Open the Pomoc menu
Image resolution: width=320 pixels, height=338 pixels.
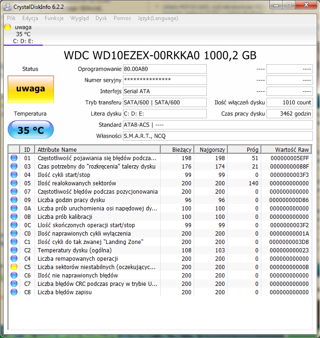click(122, 18)
